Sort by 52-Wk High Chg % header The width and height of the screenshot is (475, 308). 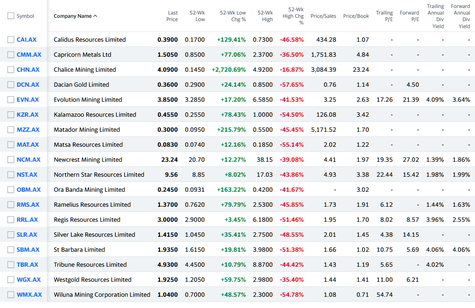pos(293,16)
